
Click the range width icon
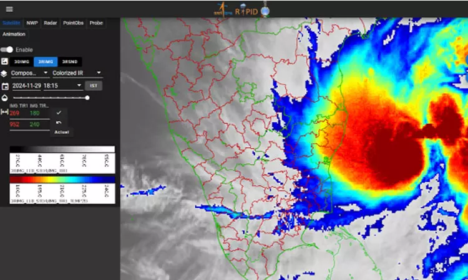pyautogui.click(x=5, y=112)
